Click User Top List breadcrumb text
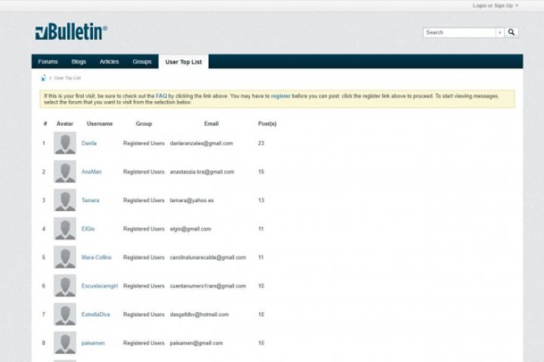The height and width of the screenshot is (362, 544). point(67,78)
